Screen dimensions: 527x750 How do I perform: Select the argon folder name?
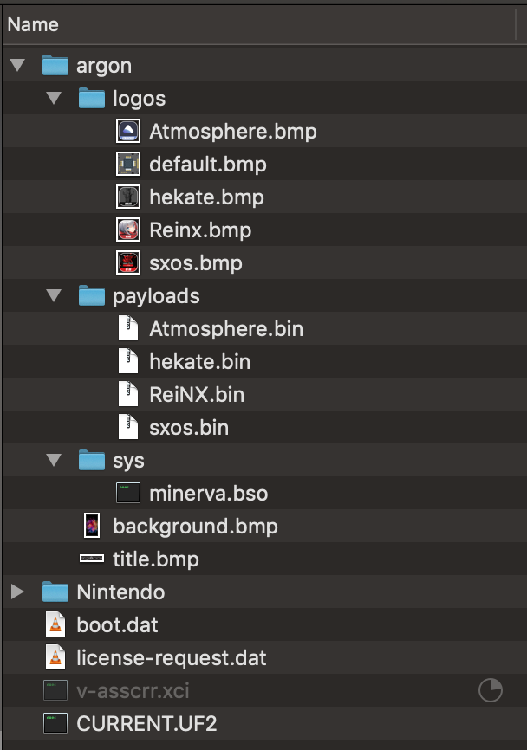coord(104,66)
